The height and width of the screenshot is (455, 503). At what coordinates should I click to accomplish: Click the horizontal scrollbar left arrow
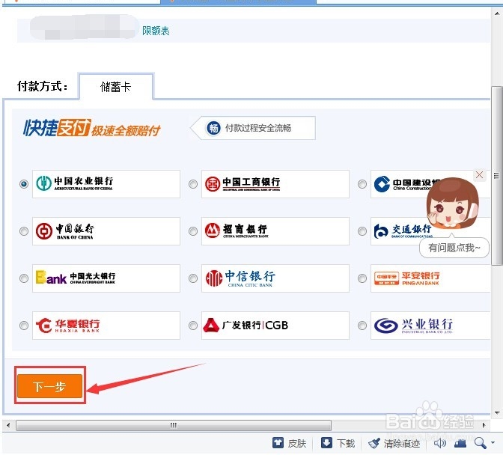click(8, 425)
